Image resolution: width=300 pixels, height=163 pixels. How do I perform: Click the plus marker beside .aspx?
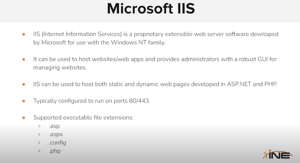(39, 134)
